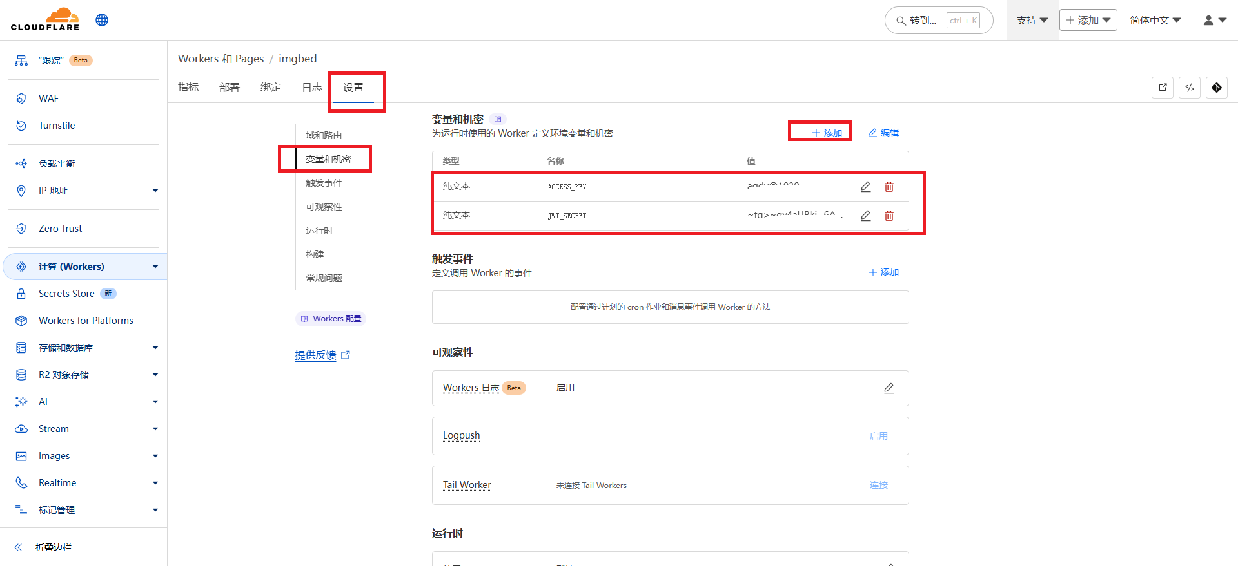
Task: Click the globe icon beside Cloudflare logo
Action: tap(102, 20)
